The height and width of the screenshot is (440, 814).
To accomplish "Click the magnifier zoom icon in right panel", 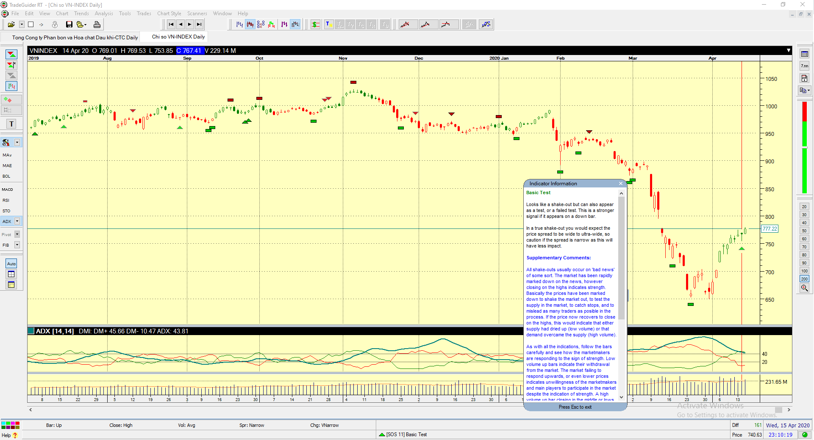I will click(x=804, y=288).
